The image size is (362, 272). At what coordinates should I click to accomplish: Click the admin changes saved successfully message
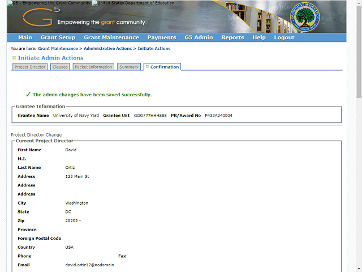[x=92, y=95]
